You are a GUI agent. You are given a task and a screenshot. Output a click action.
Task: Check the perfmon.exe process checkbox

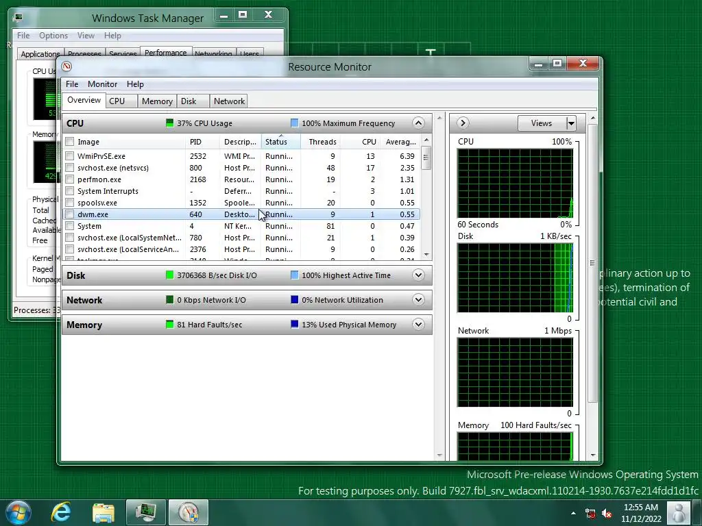tap(69, 179)
